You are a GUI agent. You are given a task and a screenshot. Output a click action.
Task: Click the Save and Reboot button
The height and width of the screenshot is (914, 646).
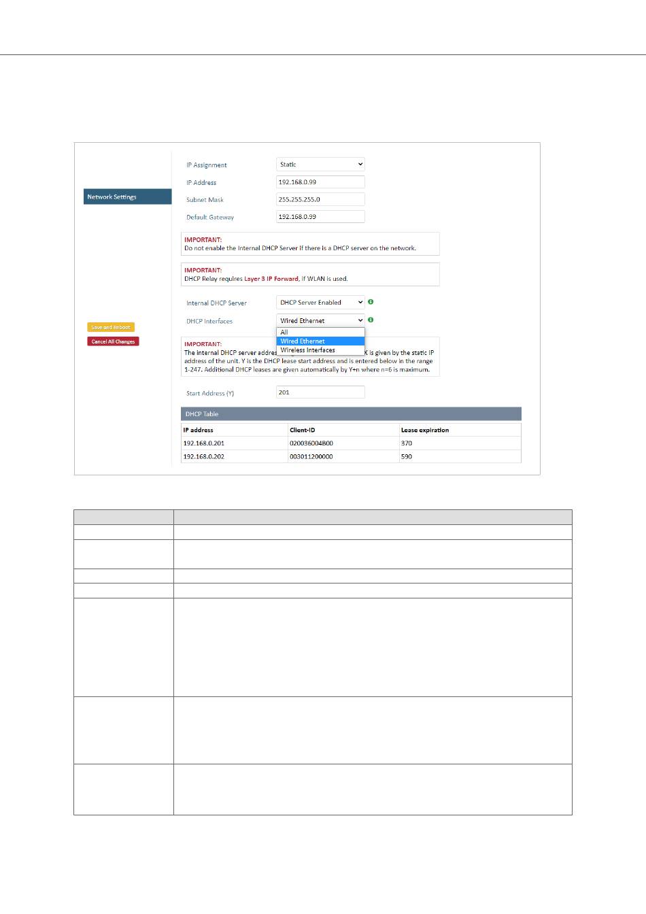coord(111,327)
